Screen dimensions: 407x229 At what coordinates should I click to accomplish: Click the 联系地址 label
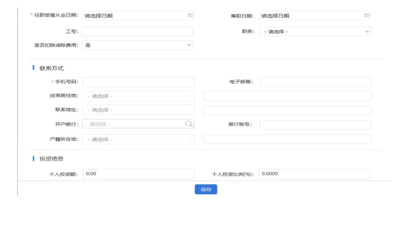(x=66, y=110)
